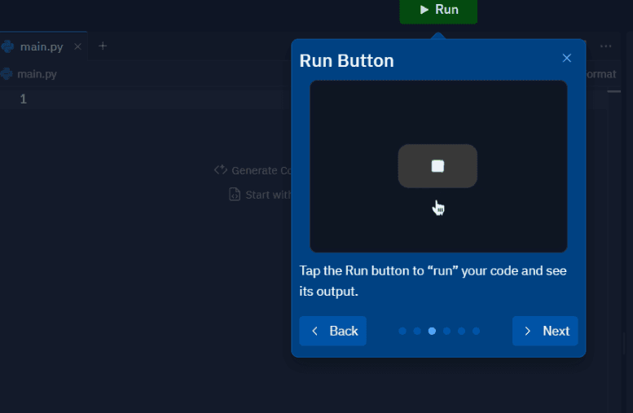Open the three-dots more options menu
This screenshot has height=413, width=633.
(605, 46)
